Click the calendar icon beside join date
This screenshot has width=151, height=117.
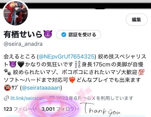point(52,98)
